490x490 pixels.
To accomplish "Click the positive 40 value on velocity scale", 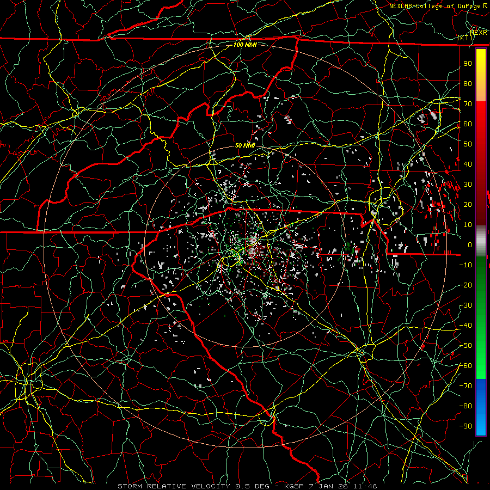I will [x=468, y=164].
